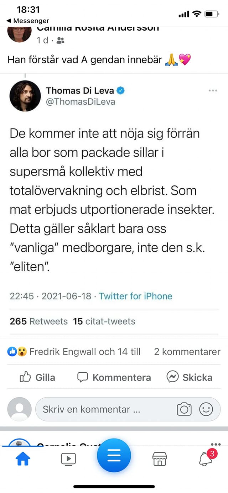Open the three-dot menu on the tweet
Screen dimensions: 228x493
(x=213, y=90)
